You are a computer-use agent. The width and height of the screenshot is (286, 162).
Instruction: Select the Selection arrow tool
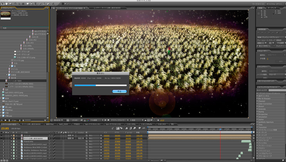[2, 4]
